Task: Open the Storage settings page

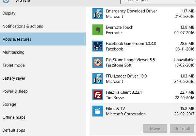Action: (x=43, y=104)
